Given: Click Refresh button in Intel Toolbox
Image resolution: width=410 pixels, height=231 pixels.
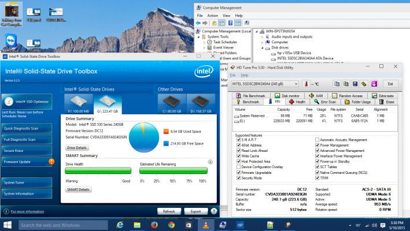Looking at the screenshot, I should [169, 211].
